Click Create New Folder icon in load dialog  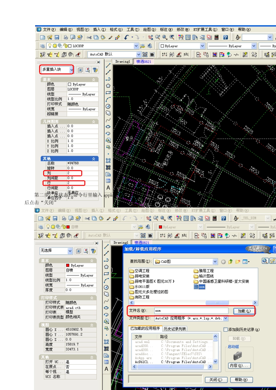[238, 262]
